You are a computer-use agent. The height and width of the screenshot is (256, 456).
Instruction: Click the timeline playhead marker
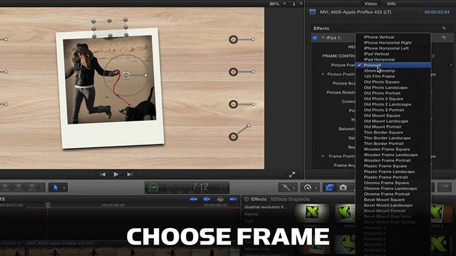(47, 205)
